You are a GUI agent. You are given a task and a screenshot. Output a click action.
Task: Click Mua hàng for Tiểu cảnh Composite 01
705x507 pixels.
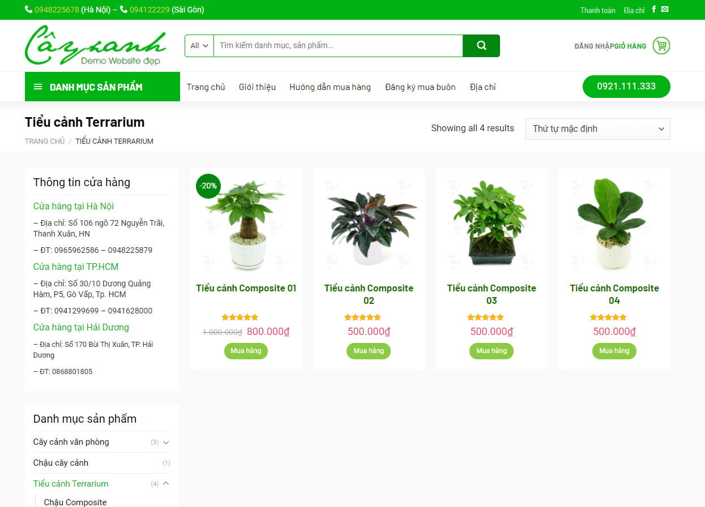(x=246, y=351)
